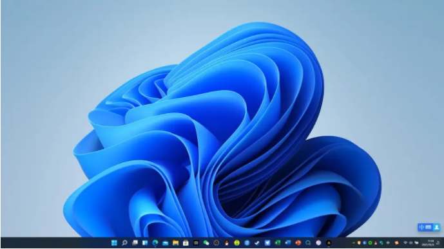444x249 pixels.
Task: Open the Widgets panel icon
Action: pyautogui.click(x=145, y=243)
